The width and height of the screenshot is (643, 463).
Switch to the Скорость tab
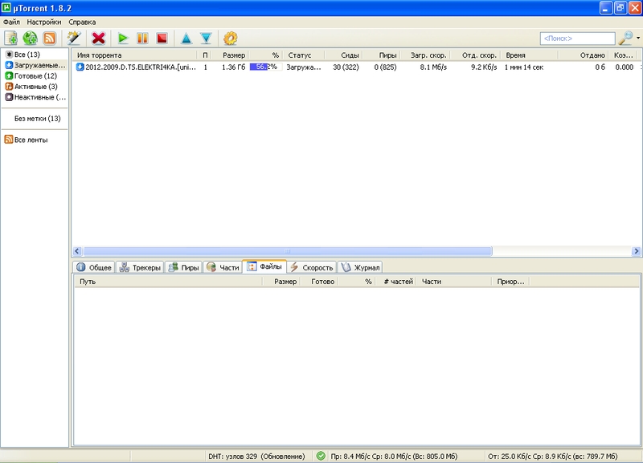[312, 267]
